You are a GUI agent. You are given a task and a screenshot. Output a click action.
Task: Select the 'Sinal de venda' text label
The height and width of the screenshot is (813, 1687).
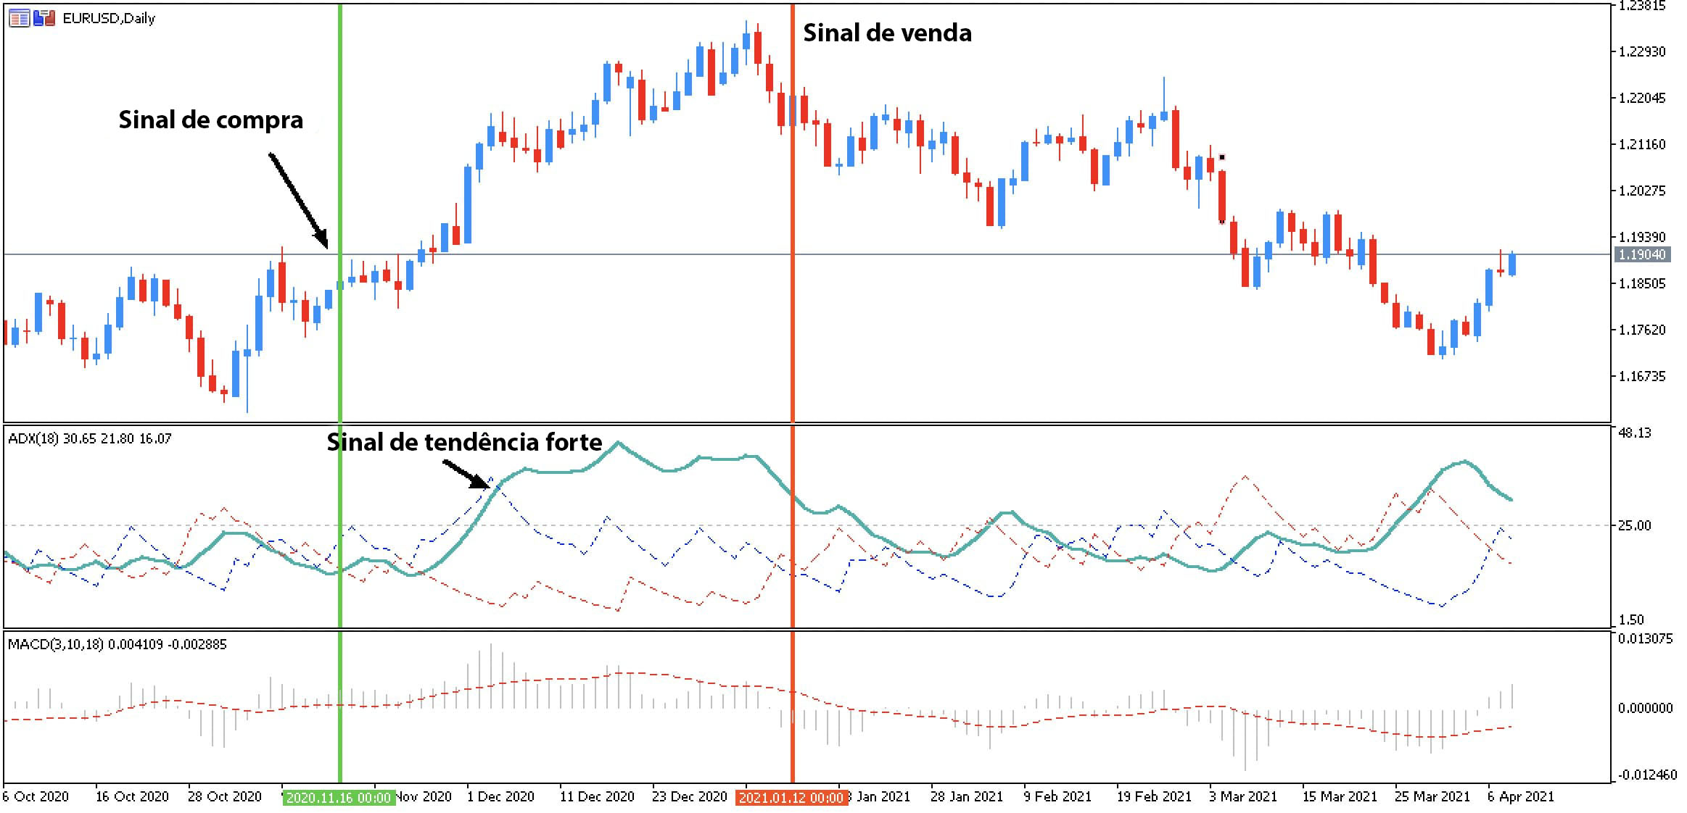click(x=887, y=33)
